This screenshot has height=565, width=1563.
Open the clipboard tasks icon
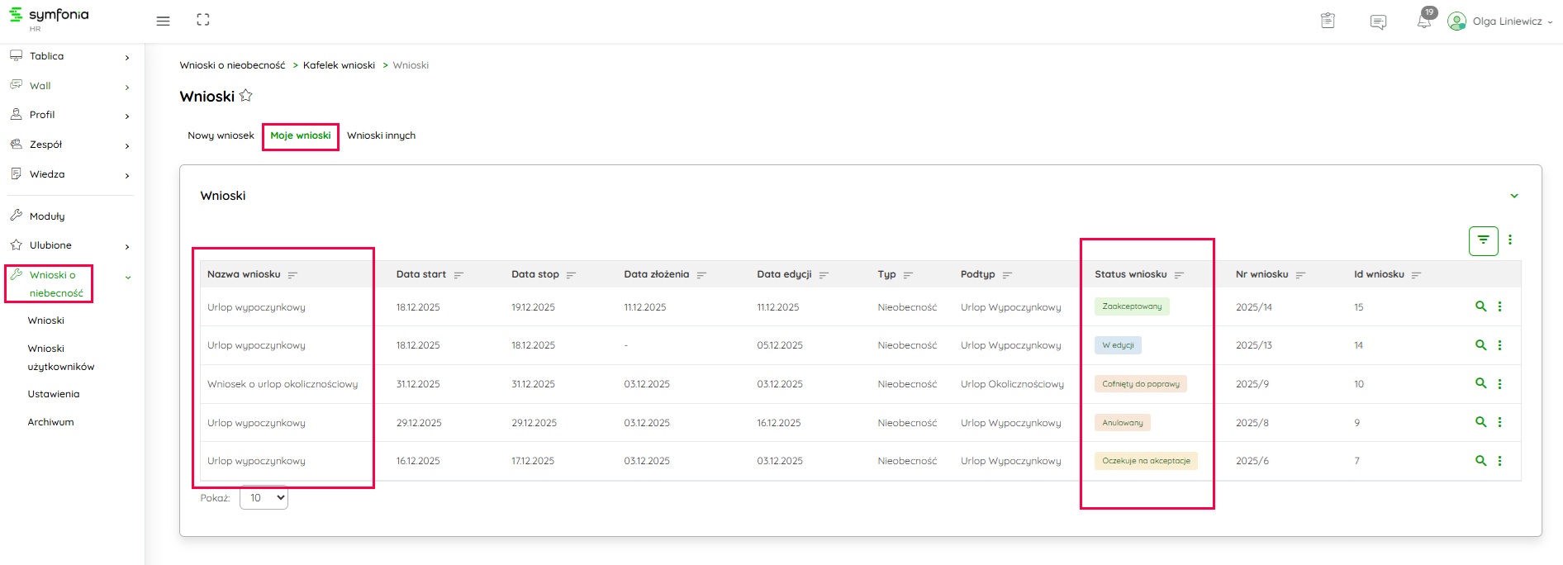1328,21
